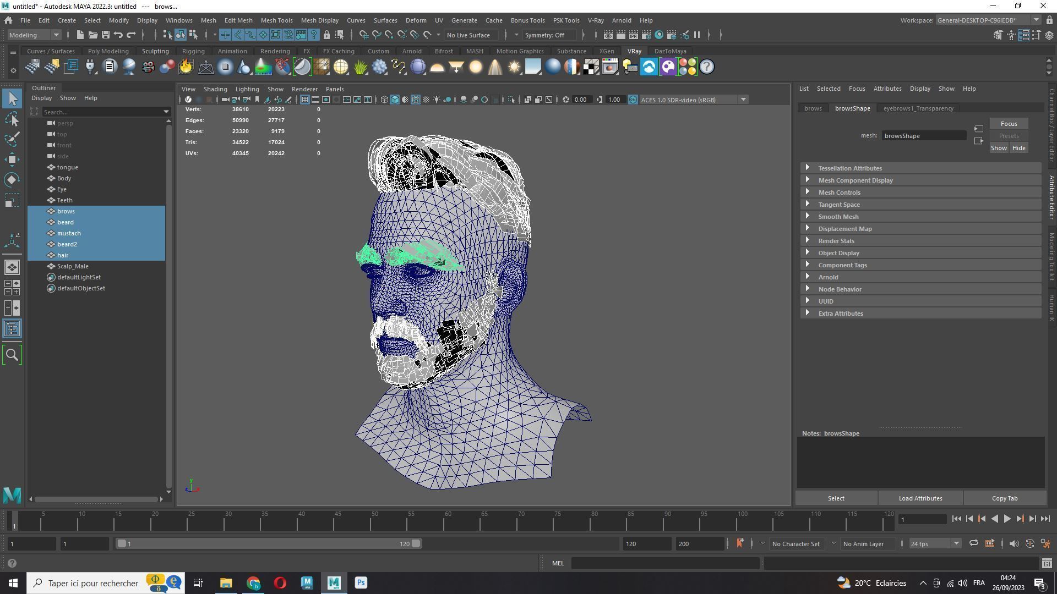Toggle smooth shade all in viewport
The image size is (1057, 594).
click(395, 100)
